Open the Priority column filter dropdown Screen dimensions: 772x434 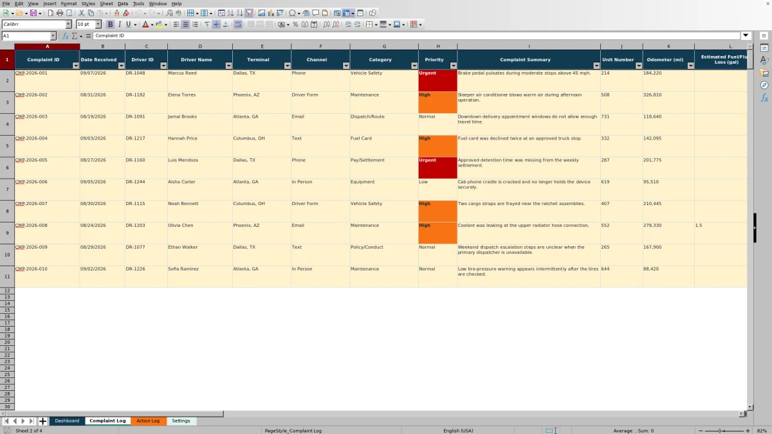coord(453,66)
